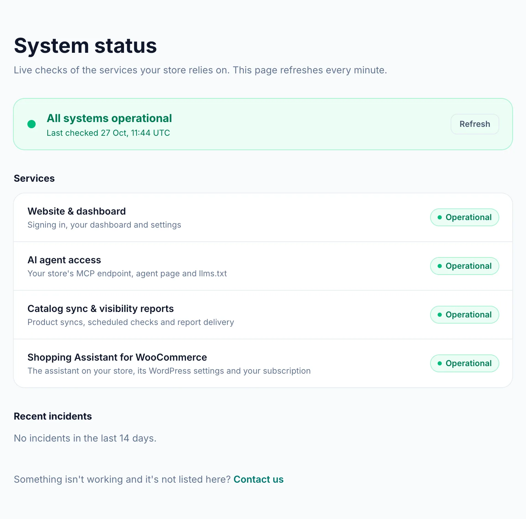The width and height of the screenshot is (526, 519).
Task: Click Operational badge for Catalog sync row
Action: tap(464, 315)
